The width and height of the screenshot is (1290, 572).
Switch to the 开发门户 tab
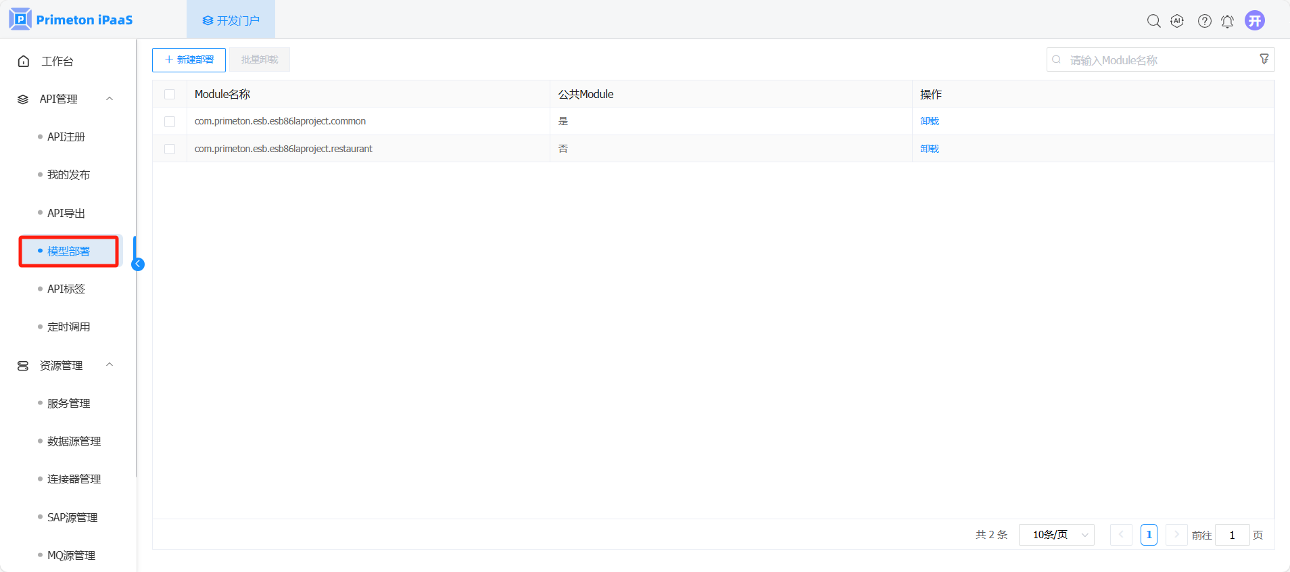231,20
